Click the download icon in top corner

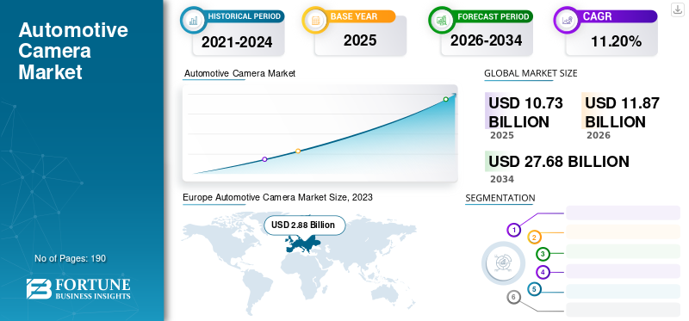tap(678, 9)
